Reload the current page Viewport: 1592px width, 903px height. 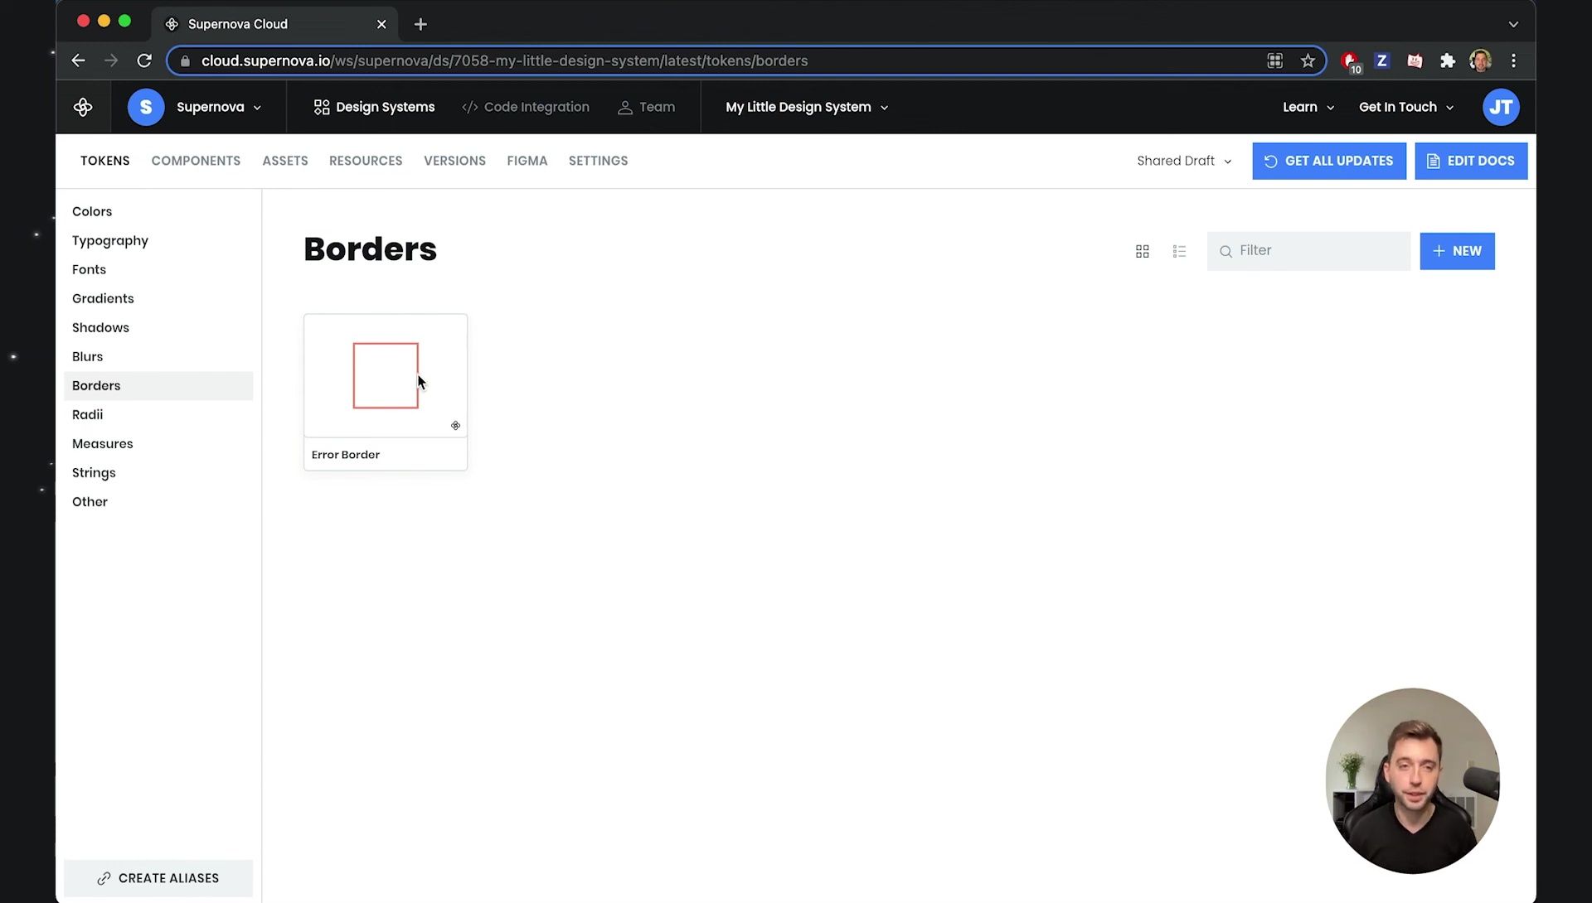pyautogui.click(x=144, y=60)
